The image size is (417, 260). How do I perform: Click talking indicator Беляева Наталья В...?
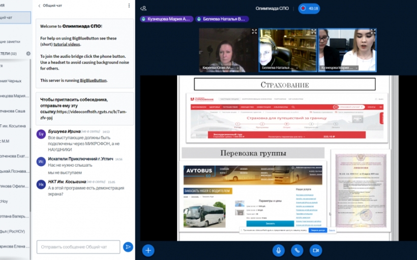[222, 19]
